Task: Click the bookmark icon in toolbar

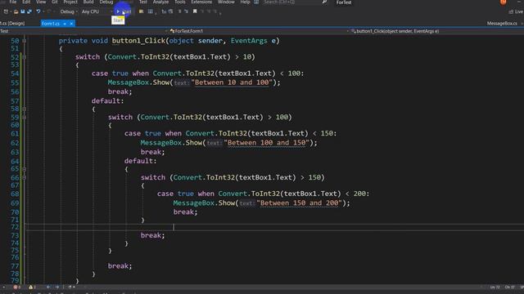Action: pos(195,11)
